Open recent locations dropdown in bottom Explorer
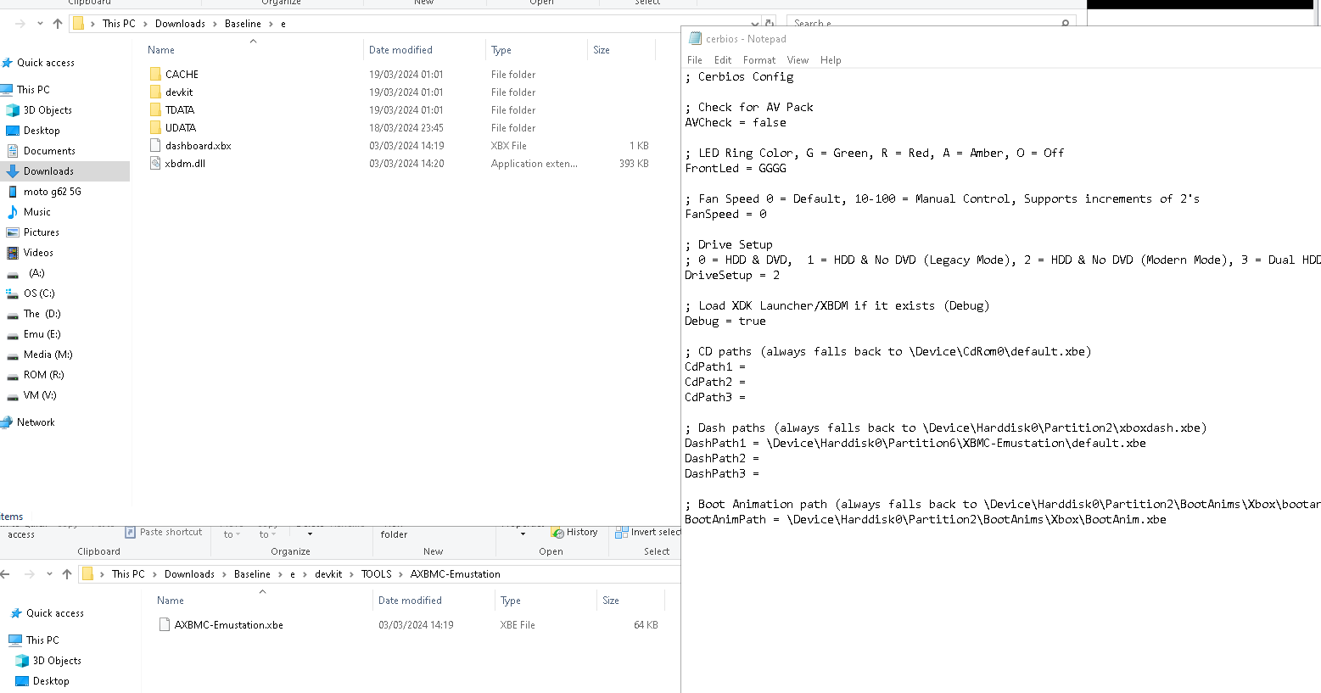The width and height of the screenshot is (1321, 693). coord(49,574)
